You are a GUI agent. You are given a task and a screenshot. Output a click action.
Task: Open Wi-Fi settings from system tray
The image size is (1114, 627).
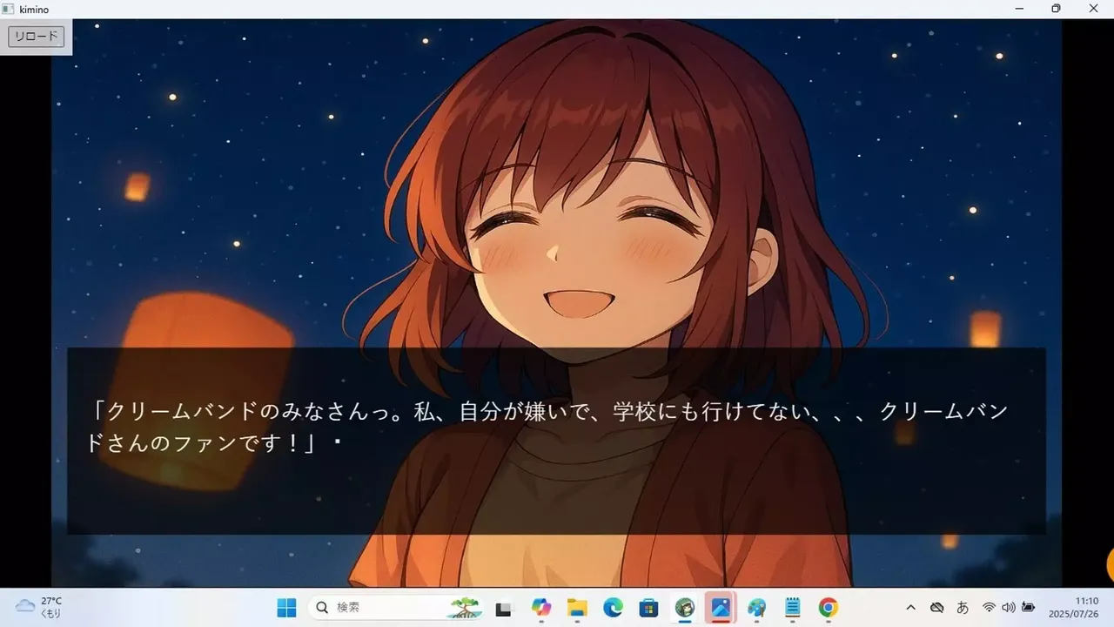[989, 607]
